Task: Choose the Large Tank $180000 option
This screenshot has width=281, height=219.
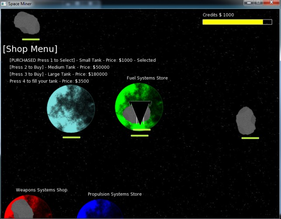Action: [59, 74]
